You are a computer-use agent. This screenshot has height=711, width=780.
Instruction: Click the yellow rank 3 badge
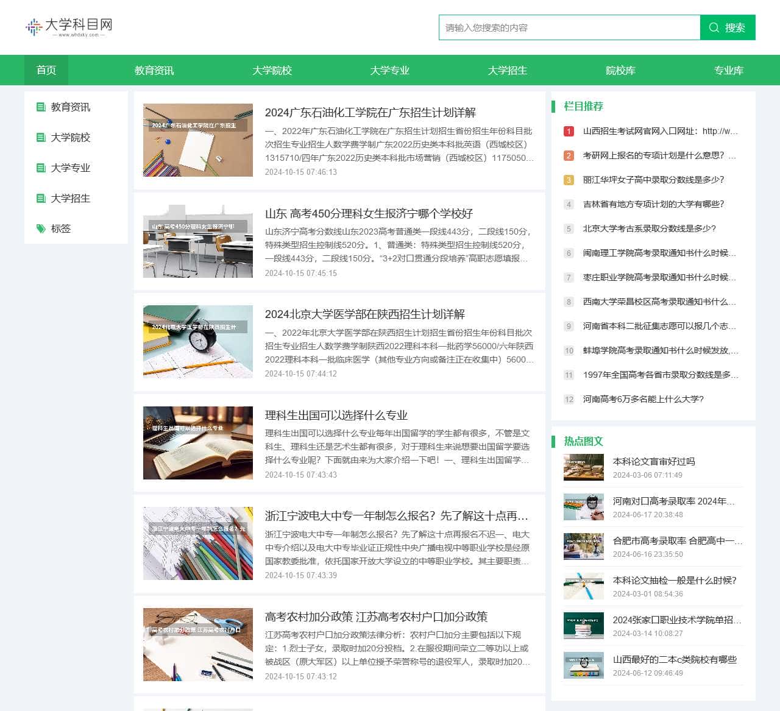click(x=569, y=180)
